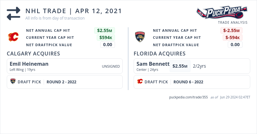Click Florida's $-594K current year cap badge
The height and width of the screenshot is (134, 257).
tap(232, 38)
